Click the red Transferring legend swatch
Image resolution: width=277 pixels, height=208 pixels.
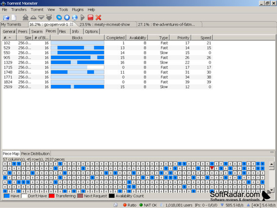(x=52, y=196)
